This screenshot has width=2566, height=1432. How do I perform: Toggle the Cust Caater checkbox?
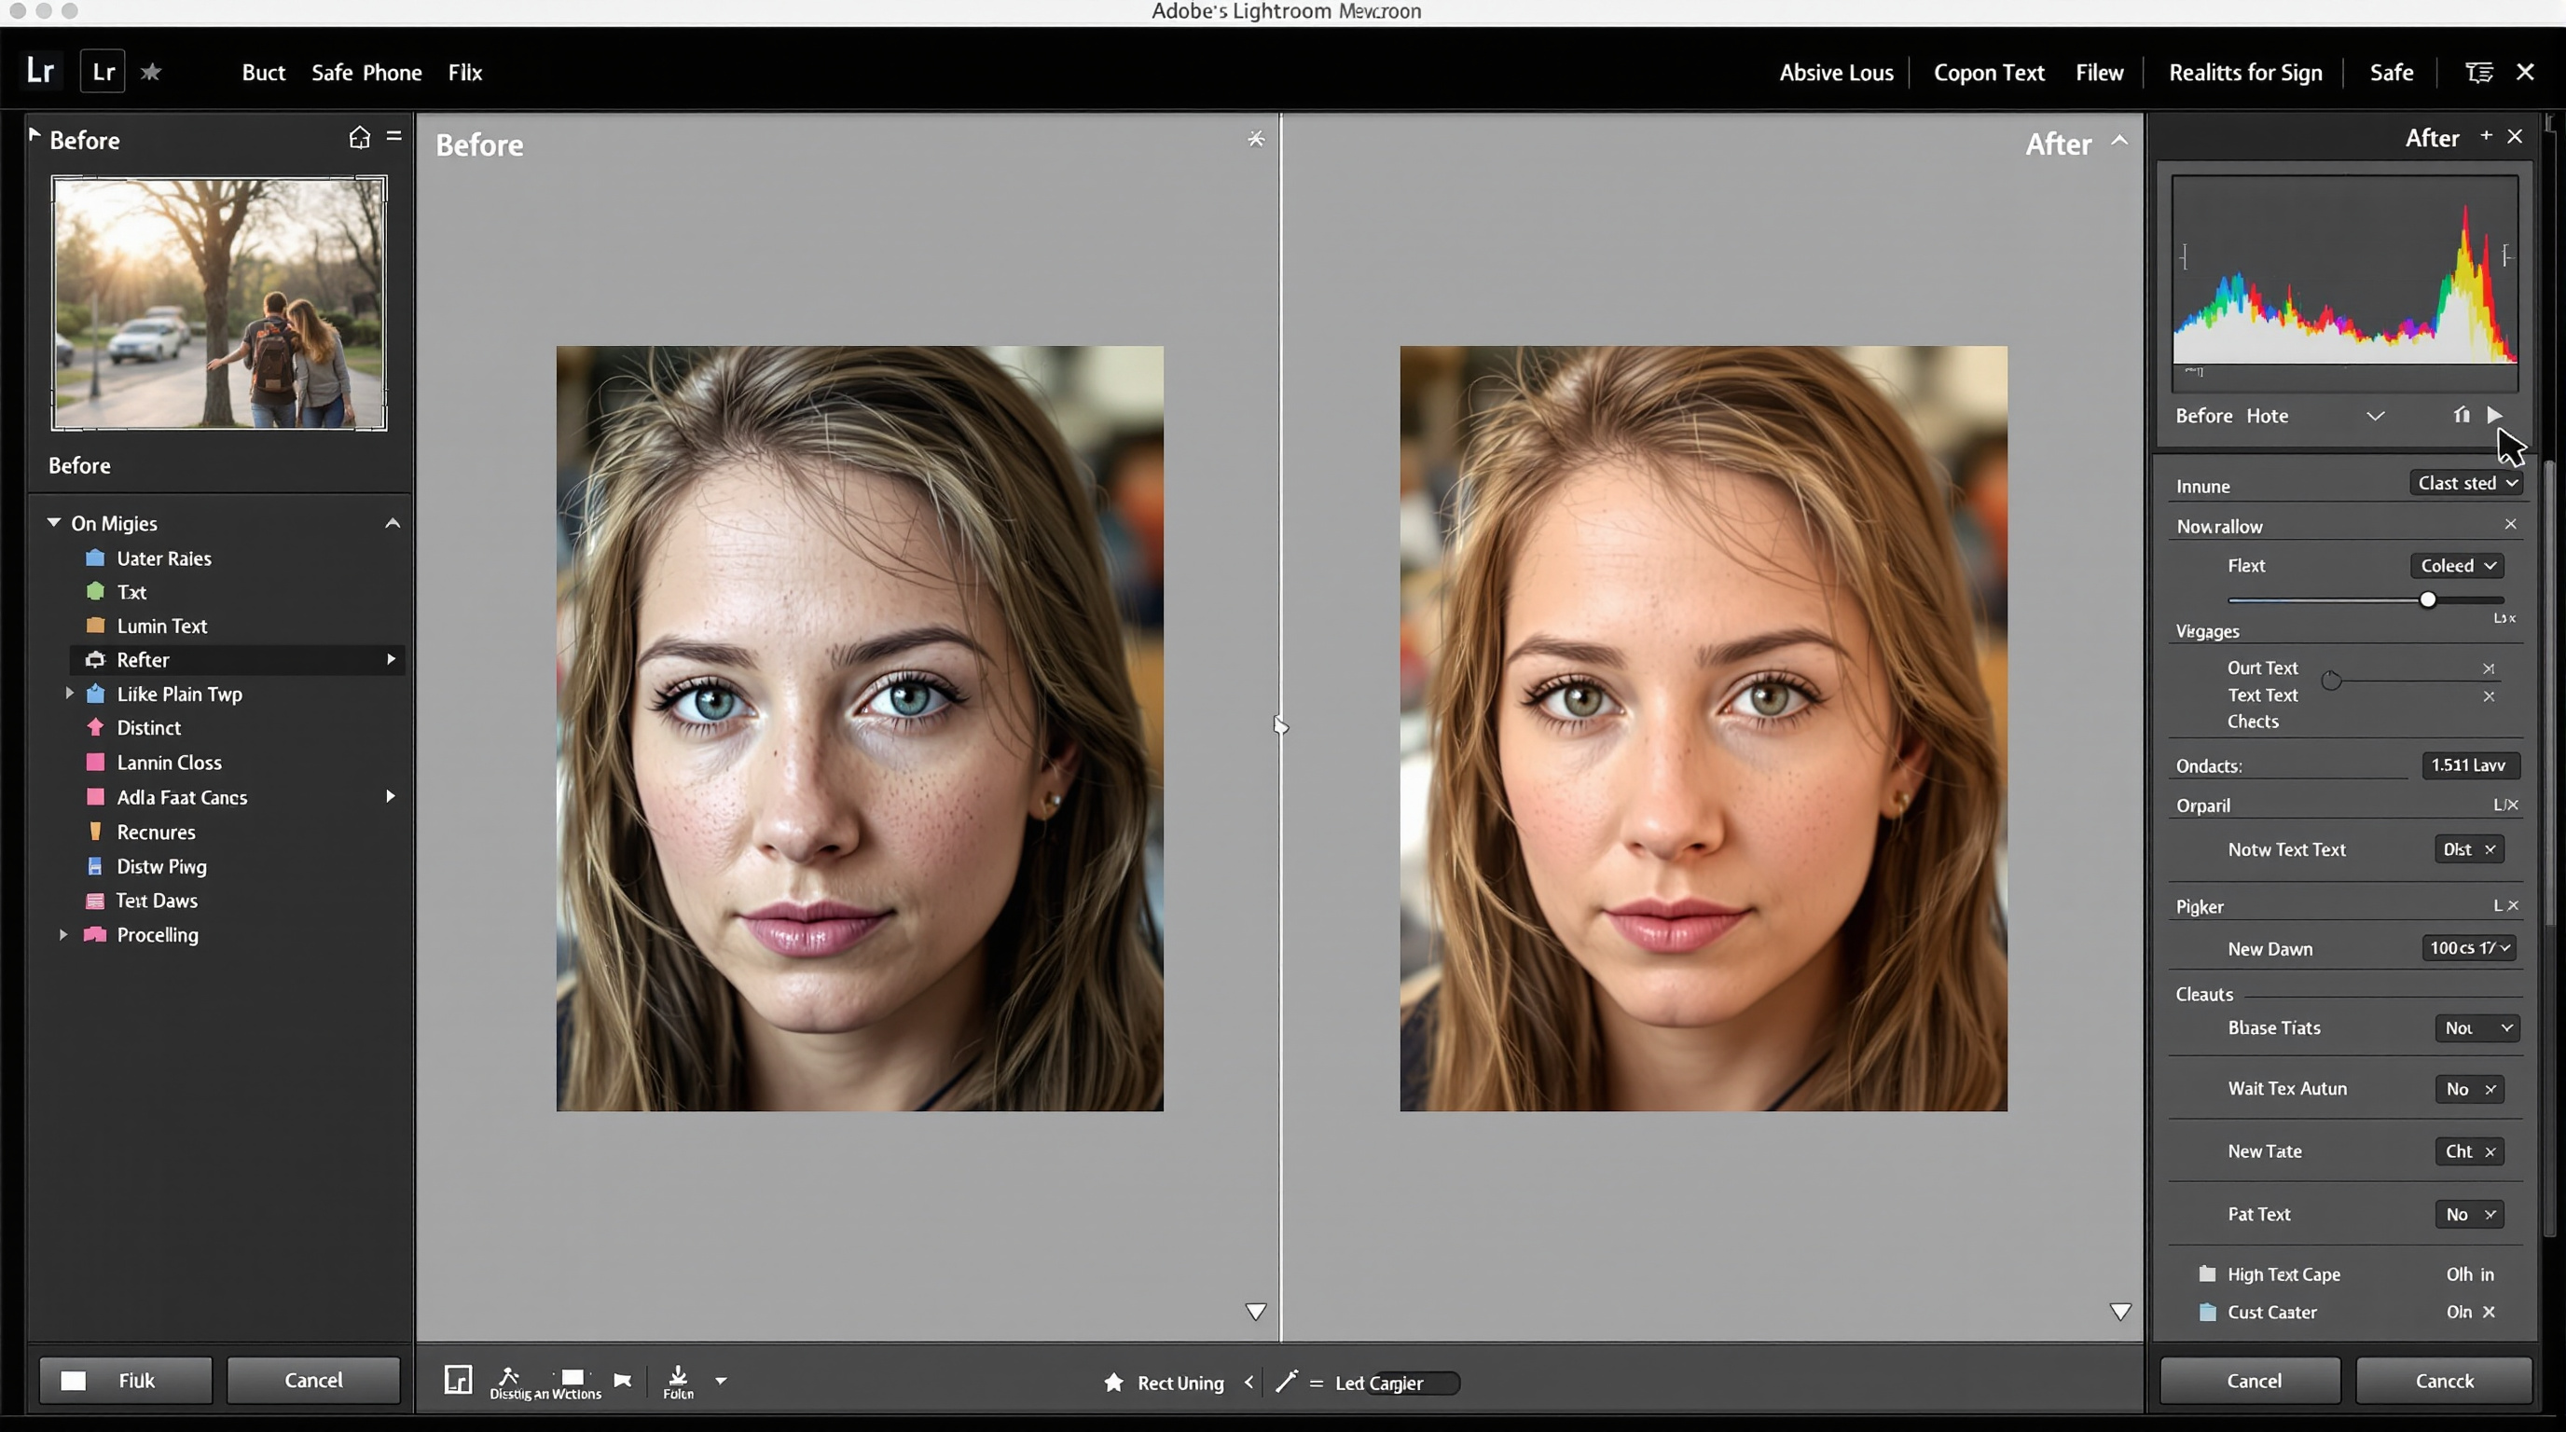(x=2207, y=1312)
